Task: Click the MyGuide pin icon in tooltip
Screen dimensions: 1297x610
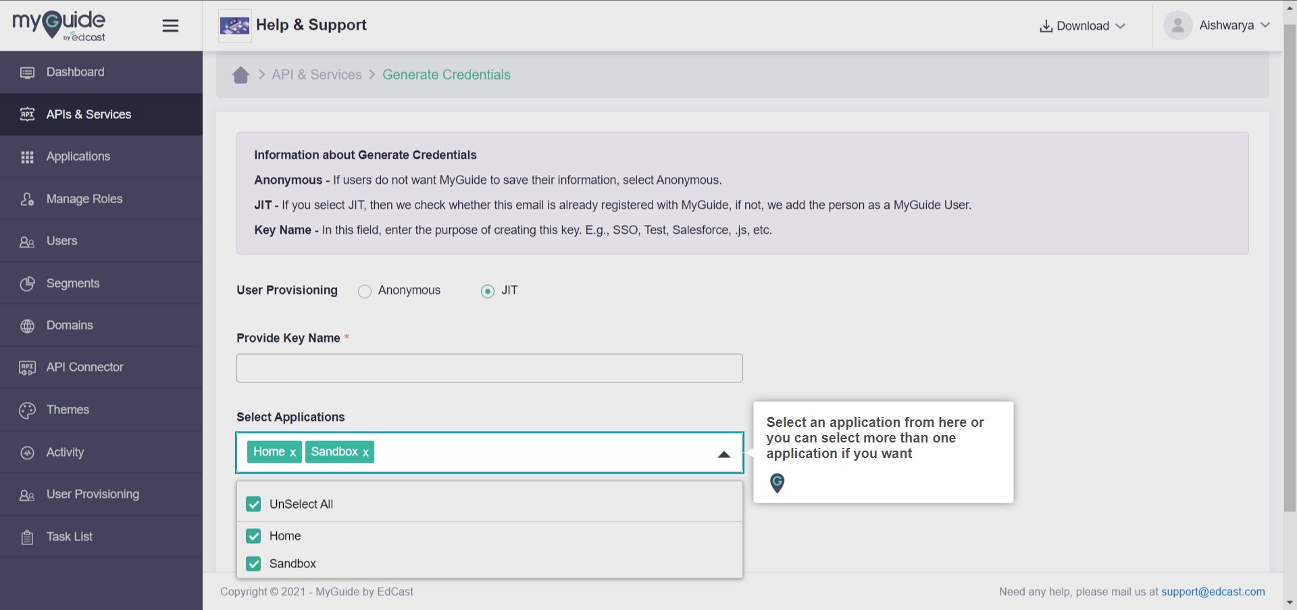Action: [x=777, y=483]
